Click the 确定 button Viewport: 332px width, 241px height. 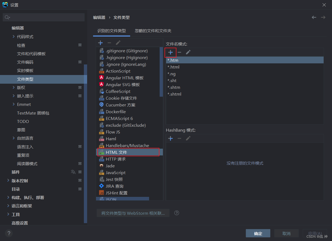click(x=258, y=233)
